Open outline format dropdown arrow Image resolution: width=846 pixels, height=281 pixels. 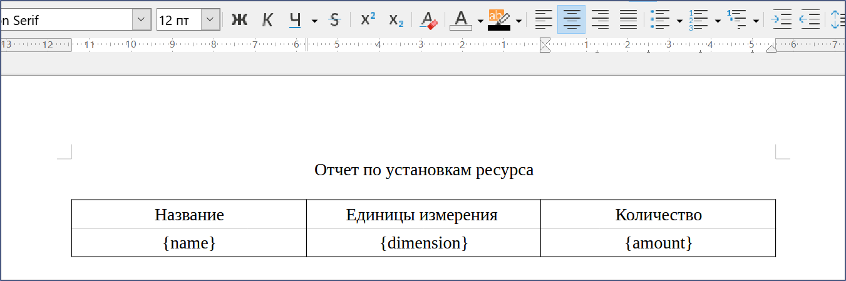point(756,21)
